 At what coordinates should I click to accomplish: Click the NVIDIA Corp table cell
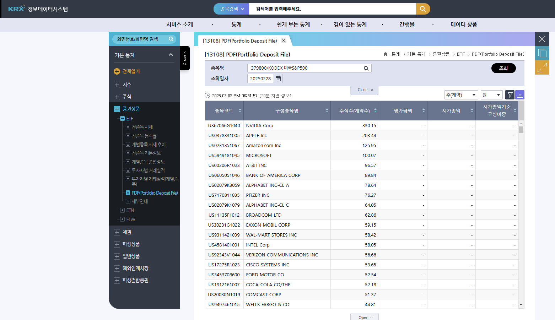pyautogui.click(x=287, y=125)
